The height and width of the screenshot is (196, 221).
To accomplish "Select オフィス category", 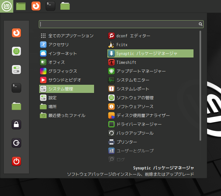I will (x=67, y=62).
